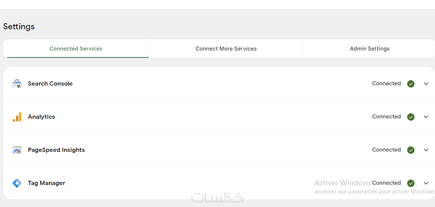
Task: Open the Connect More Services tab
Action: [x=226, y=49]
